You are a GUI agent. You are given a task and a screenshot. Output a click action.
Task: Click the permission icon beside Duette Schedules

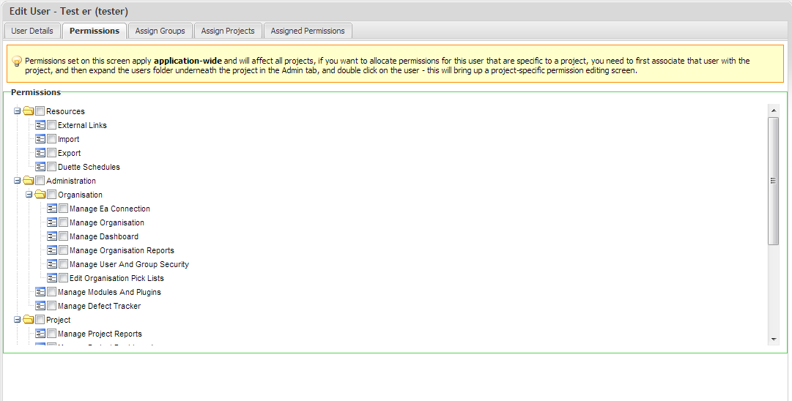click(40, 167)
